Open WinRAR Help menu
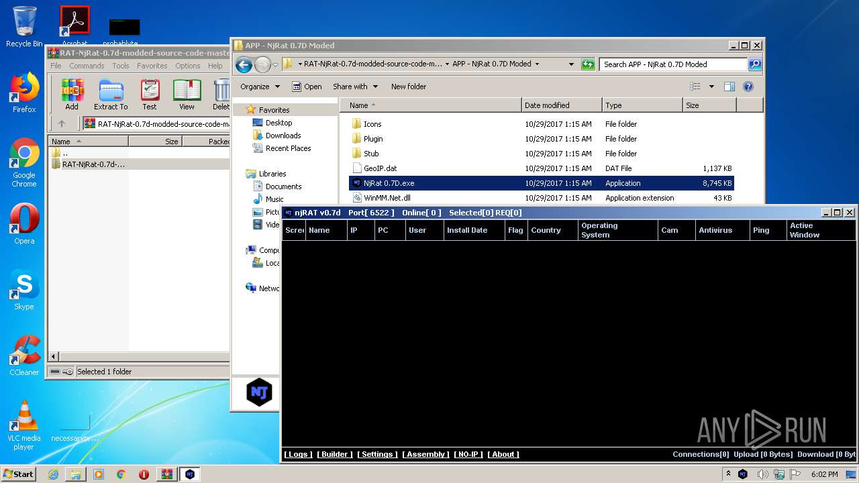This screenshot has height=483, width=859. coord(215,66)
